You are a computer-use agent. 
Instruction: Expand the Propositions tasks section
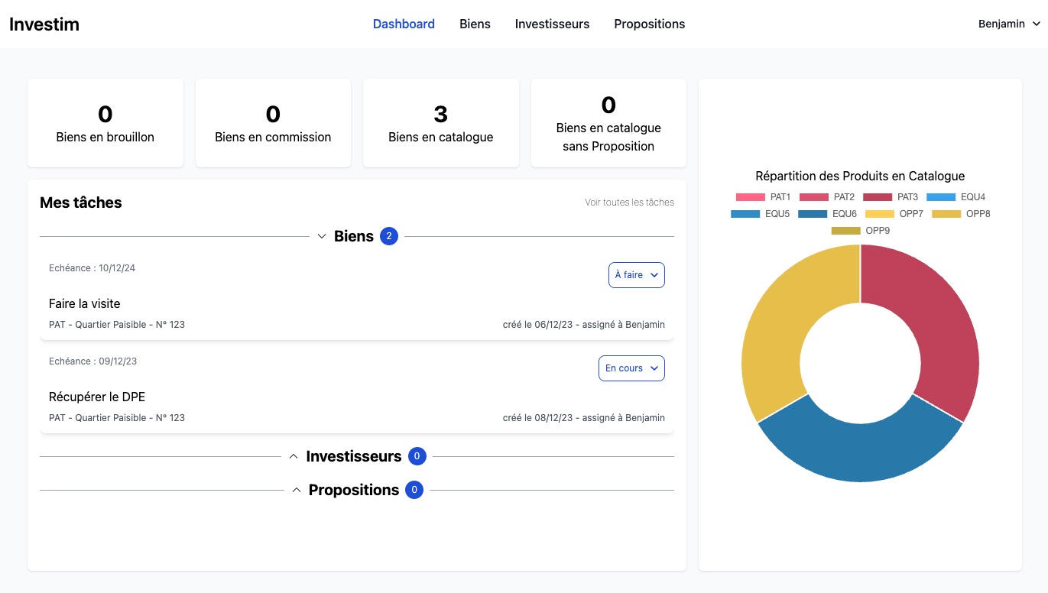[x=297, y=490]
